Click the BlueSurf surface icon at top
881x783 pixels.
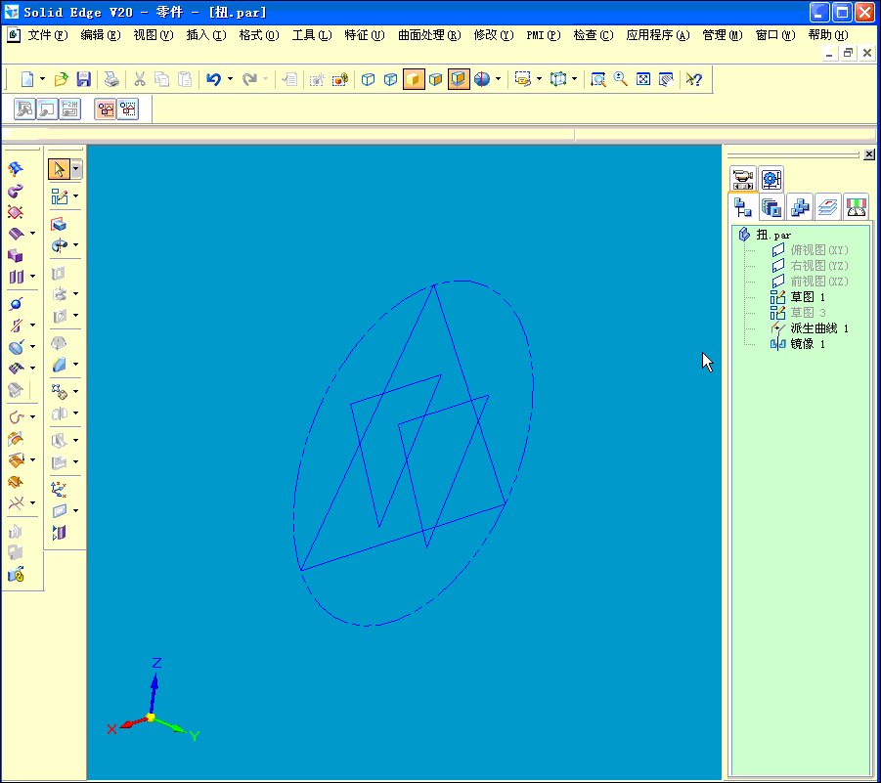[16, 168]
